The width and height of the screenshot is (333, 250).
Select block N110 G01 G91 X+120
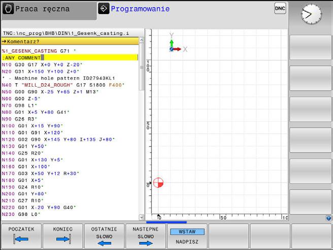coord(32,132)
